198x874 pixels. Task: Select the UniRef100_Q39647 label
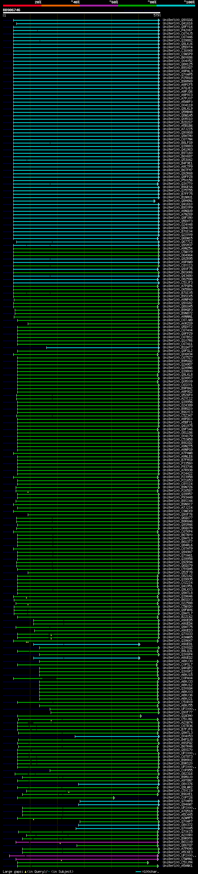[x=178, y=641]
